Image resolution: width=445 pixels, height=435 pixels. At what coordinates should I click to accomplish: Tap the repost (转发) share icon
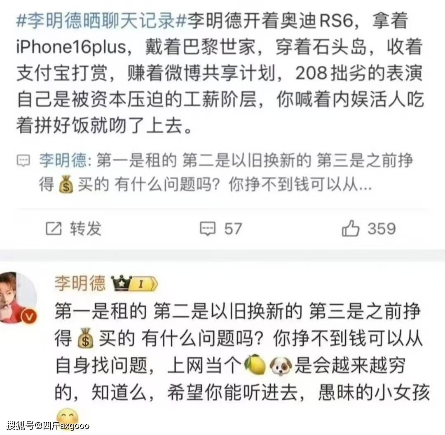click(x=54, y=229)
